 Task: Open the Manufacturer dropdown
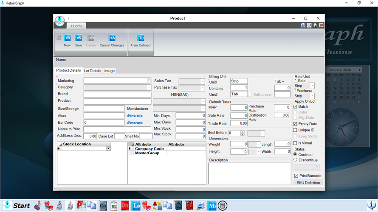(x=203, y=109)
